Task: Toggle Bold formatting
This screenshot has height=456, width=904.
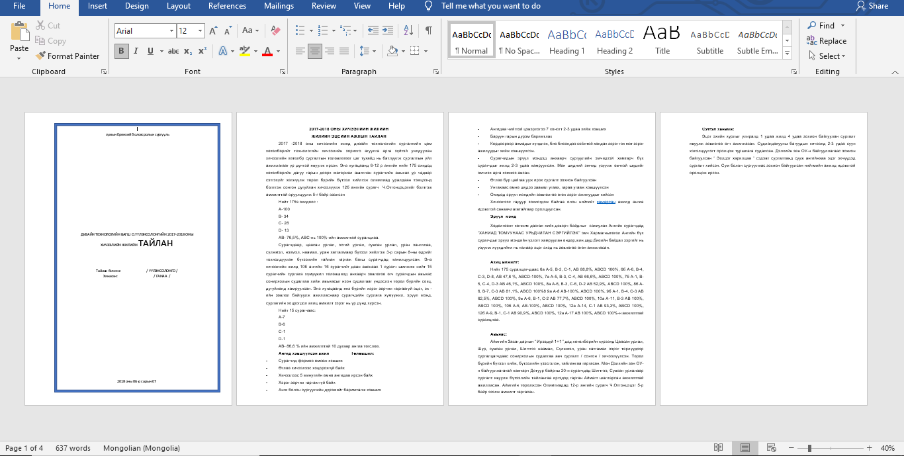Action: pyautogui.click(x=122, y=51)
